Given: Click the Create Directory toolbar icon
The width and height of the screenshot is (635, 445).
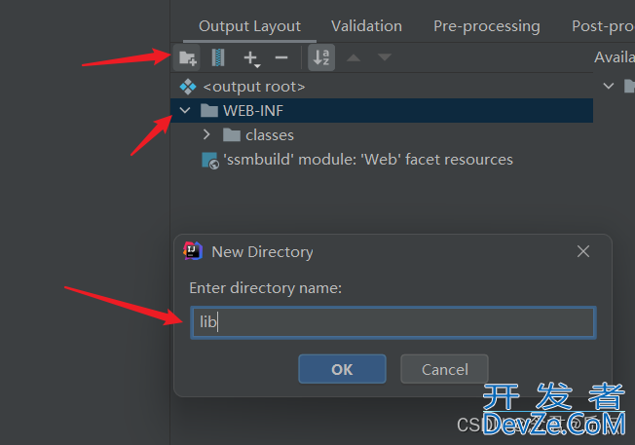Looking at the screenshot, I should click(x=187, y=57).
